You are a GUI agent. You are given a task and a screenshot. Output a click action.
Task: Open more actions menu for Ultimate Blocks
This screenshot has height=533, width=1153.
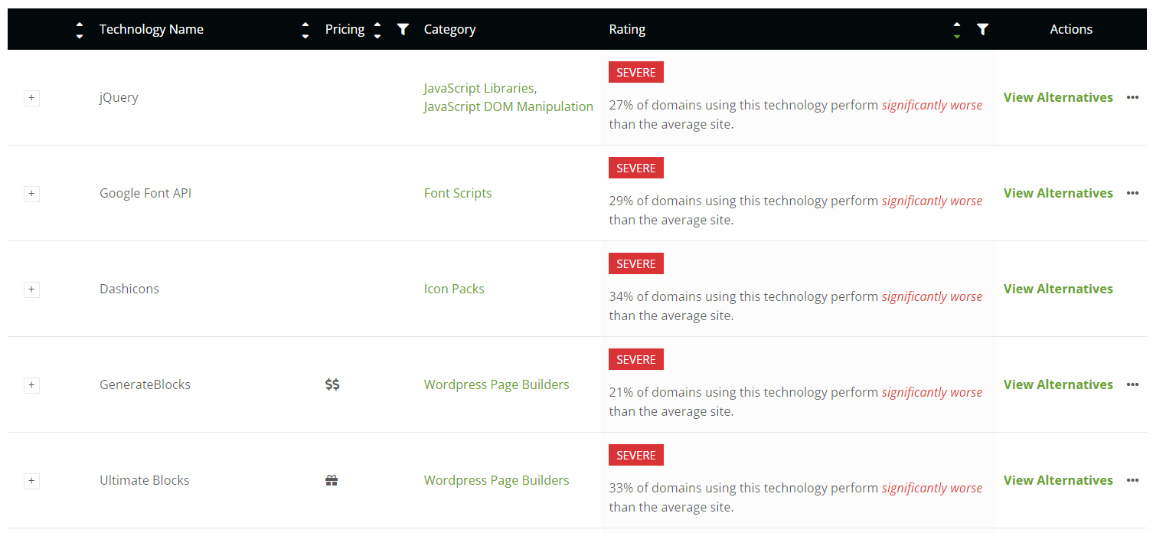tap(1132, 480)
